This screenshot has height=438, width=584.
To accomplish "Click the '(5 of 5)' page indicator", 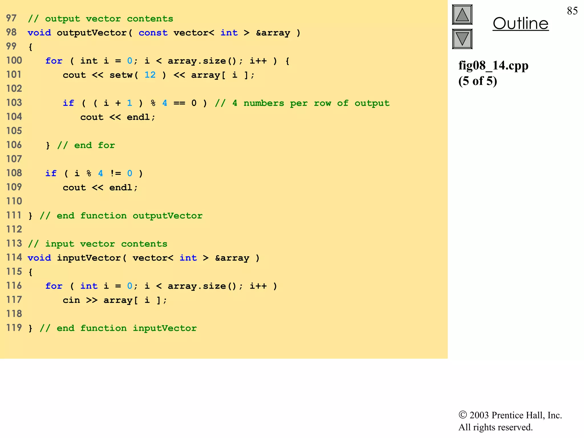I will [x=478, y=81].
